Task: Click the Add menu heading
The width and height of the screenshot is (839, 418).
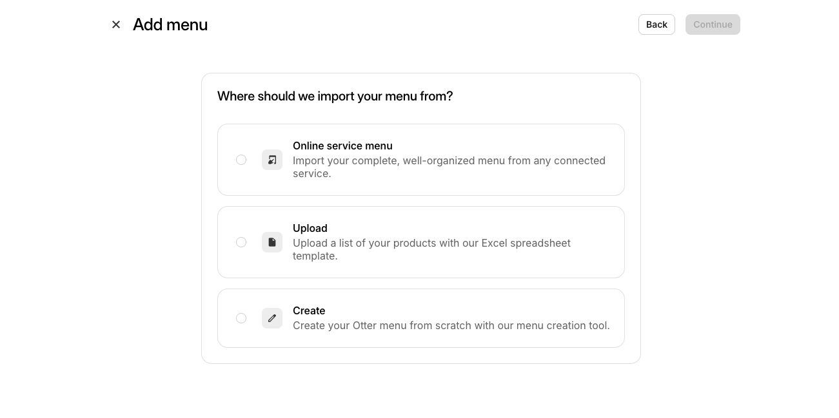Action: coord(170,24)
